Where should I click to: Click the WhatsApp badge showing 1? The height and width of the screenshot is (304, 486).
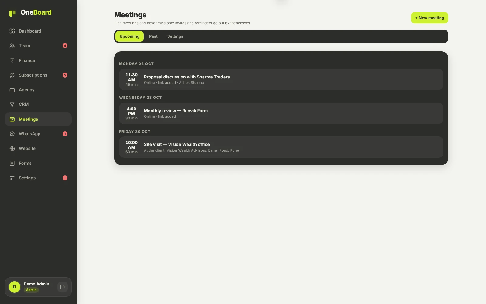[65, 134]
